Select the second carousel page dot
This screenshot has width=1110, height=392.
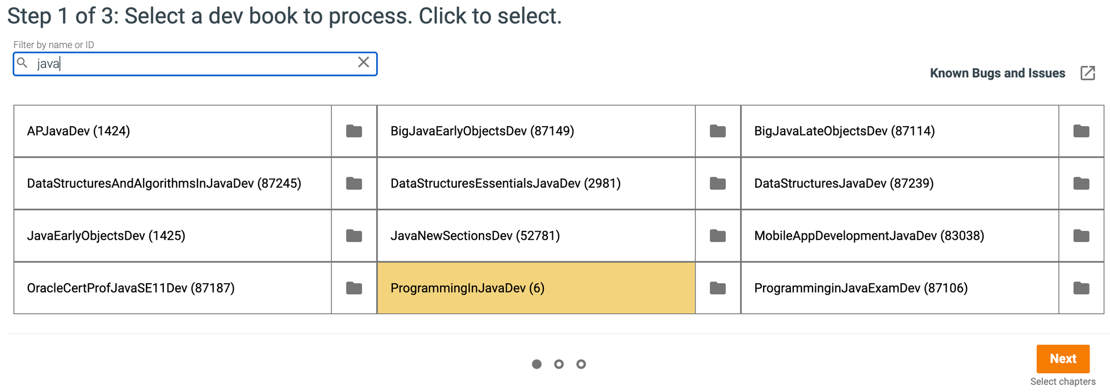(x=559, y=364)
